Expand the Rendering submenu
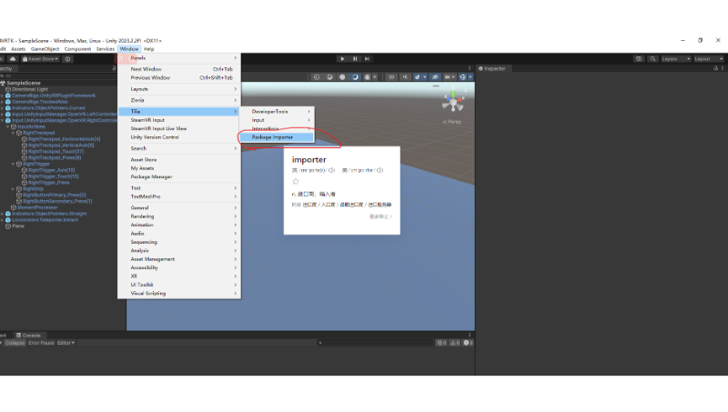 pos(178,216)
